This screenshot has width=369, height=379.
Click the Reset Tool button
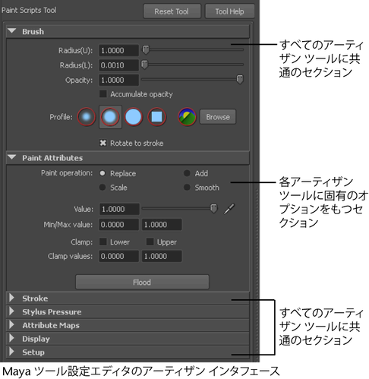coord(172,11)
